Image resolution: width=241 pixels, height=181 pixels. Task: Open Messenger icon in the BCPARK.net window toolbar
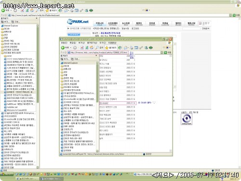pos(86,11)
